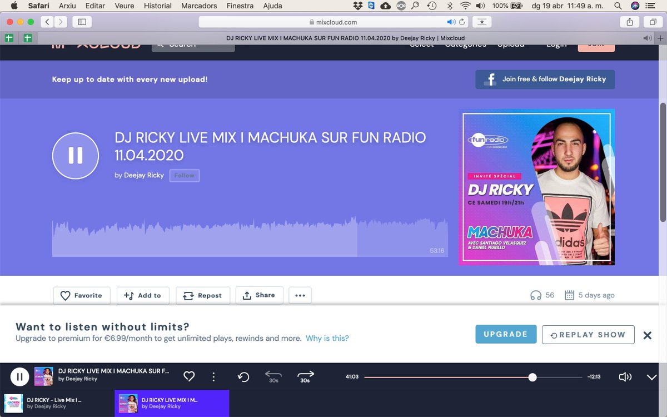Open Time Machine menu bar icon
Image resolution: width=667 pixels, height=417 pixels.
coord(432,6)
